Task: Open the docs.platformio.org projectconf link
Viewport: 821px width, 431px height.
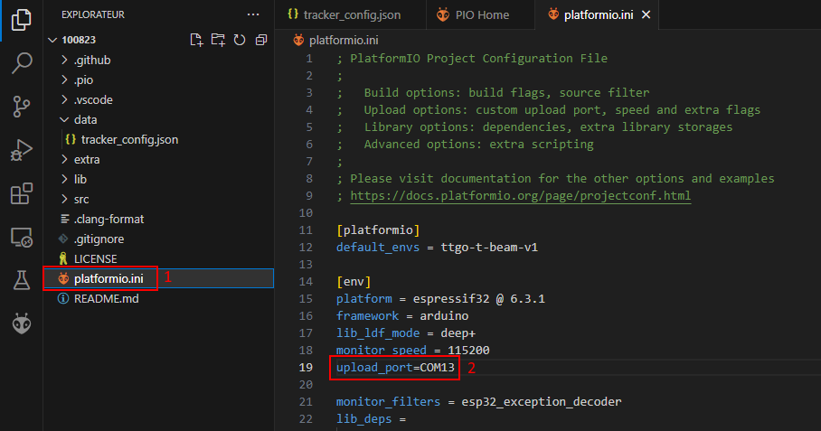Action: click(520, 195)
